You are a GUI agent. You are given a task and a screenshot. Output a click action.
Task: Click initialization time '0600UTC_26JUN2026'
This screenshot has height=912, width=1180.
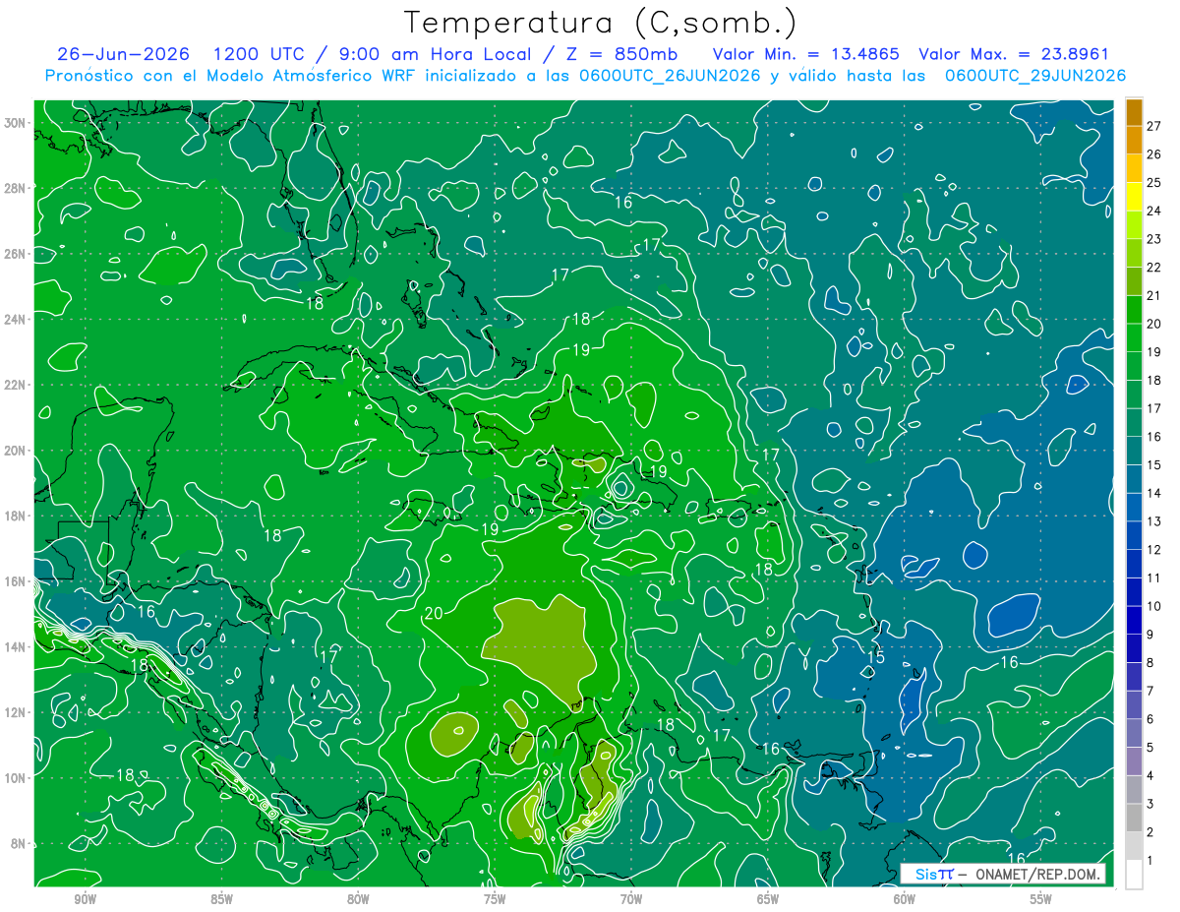tap(670, 76)
